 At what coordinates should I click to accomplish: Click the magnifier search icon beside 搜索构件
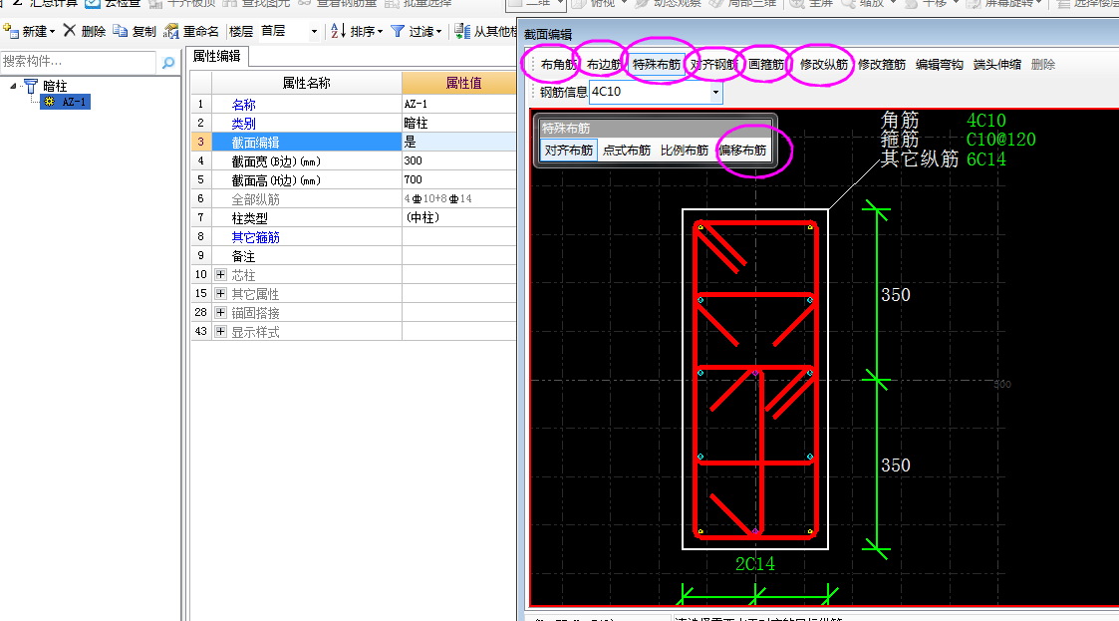(x=168, y=63)
